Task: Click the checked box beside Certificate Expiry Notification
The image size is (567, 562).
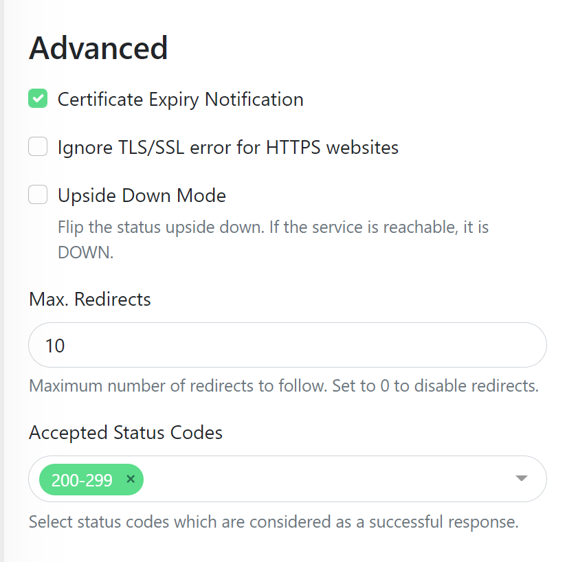Action: click(38, 98)
